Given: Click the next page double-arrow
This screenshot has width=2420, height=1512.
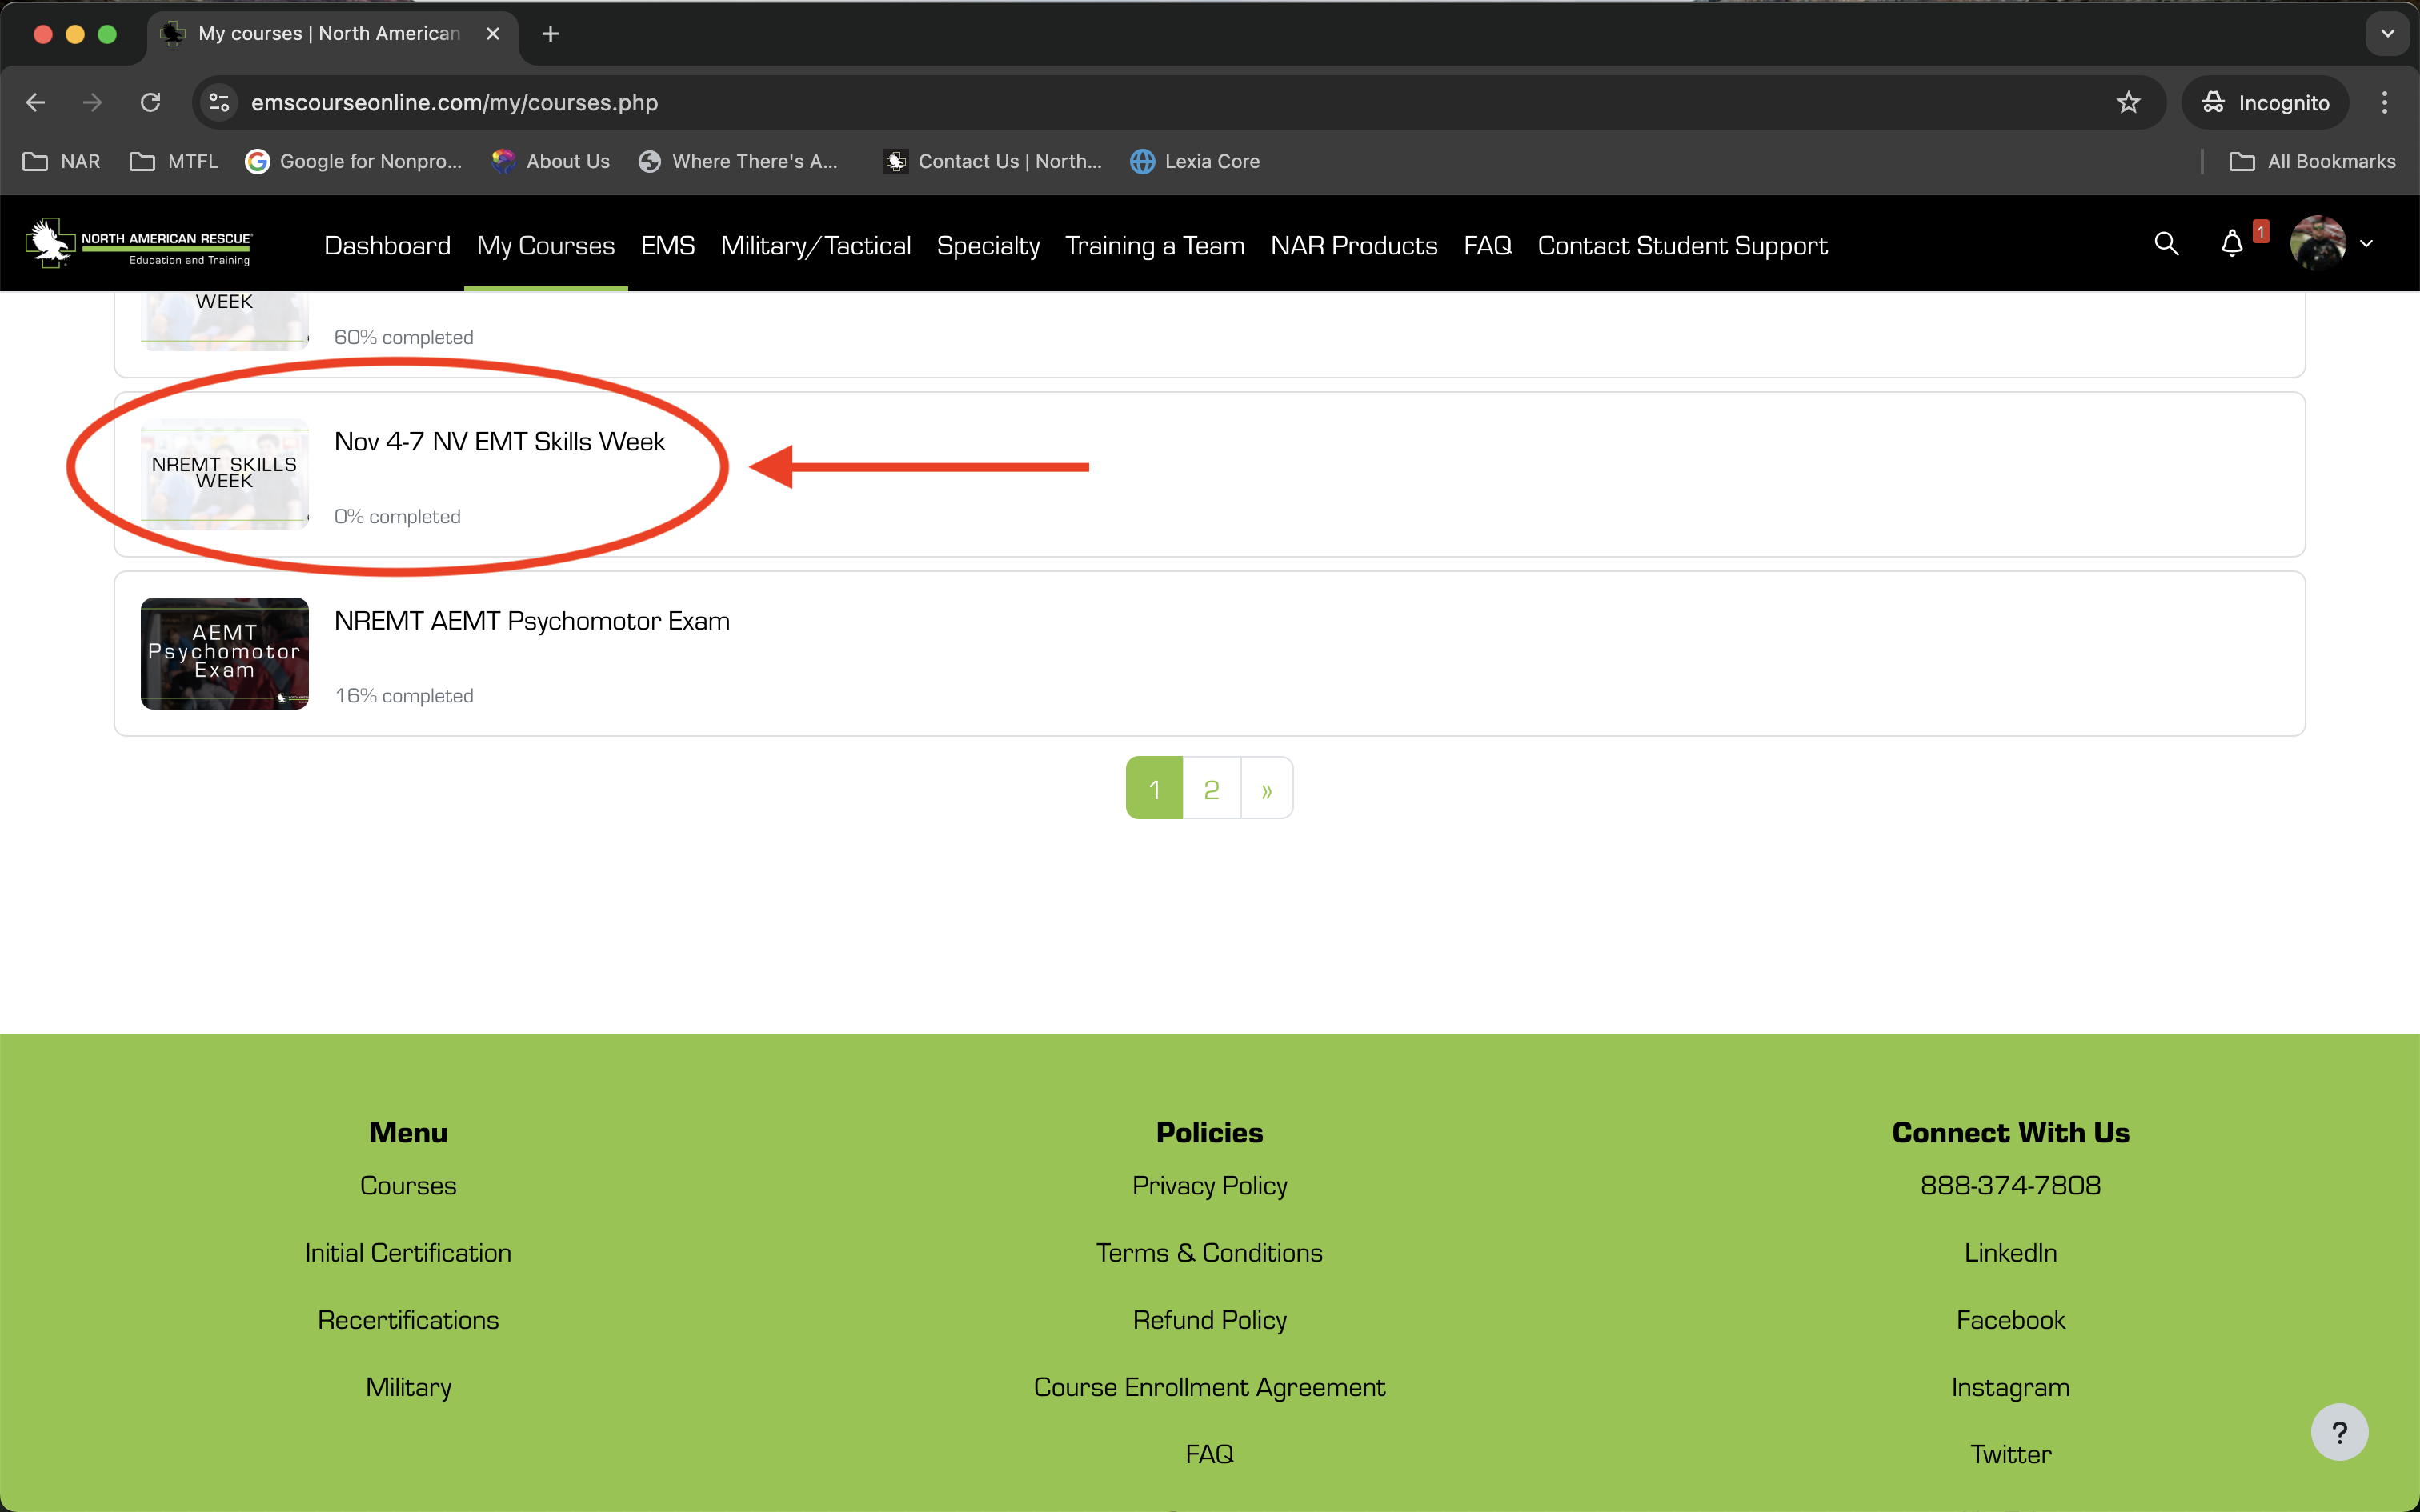Looking at the screenshot, I should pyautogui.click(x=1267, y=788).
